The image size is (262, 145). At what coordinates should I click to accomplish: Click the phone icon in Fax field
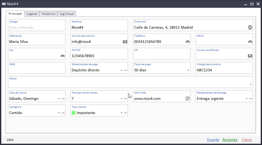tap(63, 56)
